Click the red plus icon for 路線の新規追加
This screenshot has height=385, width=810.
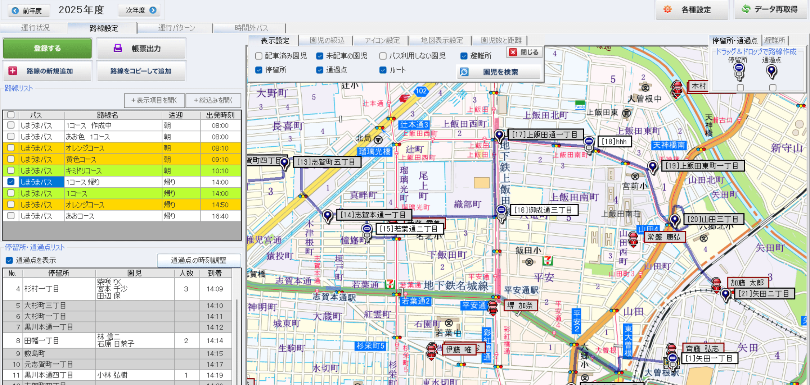[13, 71]
